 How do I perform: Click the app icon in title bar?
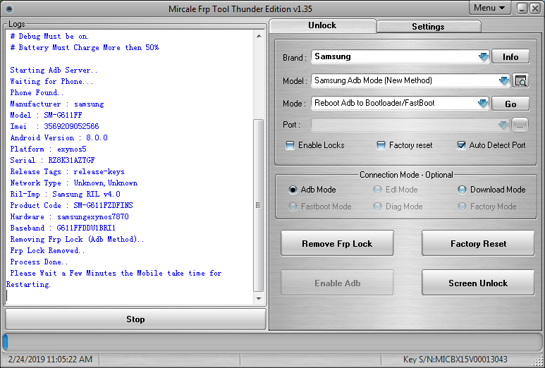tap(10, 8)
